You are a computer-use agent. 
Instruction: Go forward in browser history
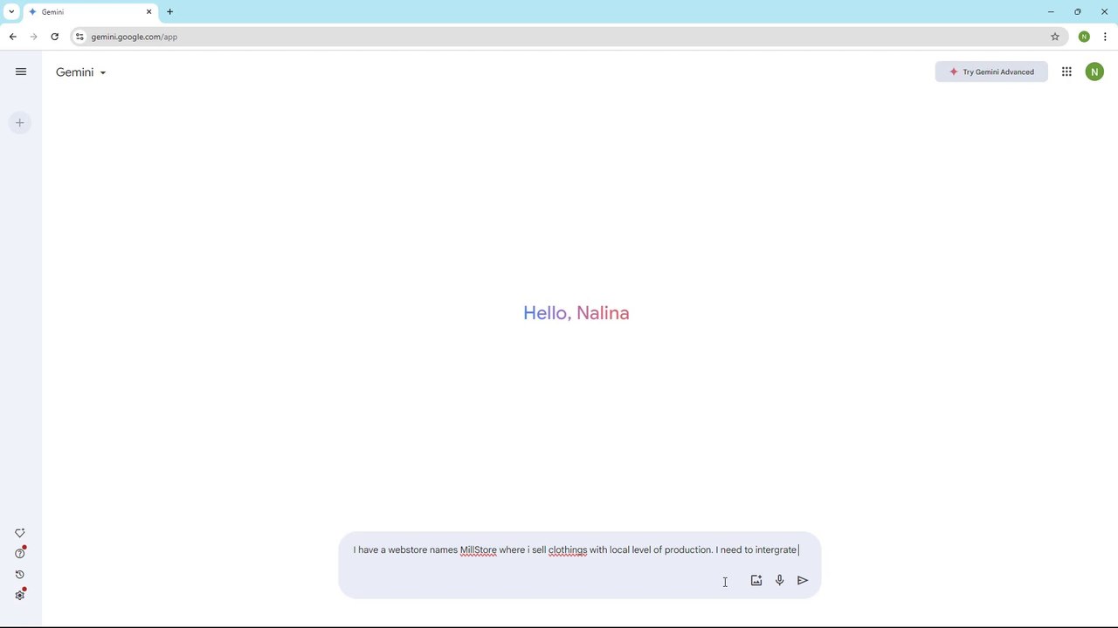coord(33,37)
